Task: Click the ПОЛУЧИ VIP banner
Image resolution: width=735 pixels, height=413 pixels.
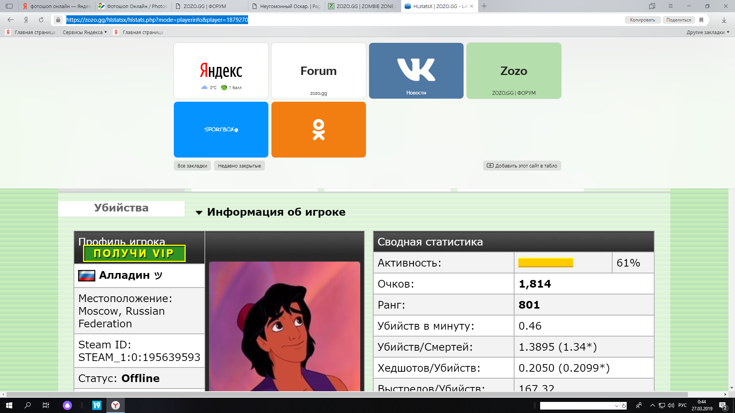Action: point(134,254)
